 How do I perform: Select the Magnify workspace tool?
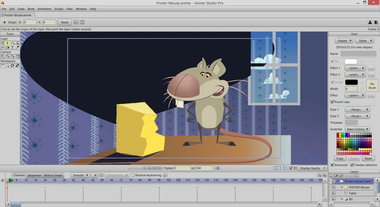click(x=7, y=66)
